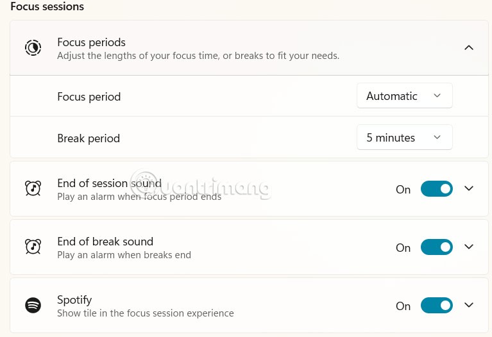The image size is (492, 337).
Task: Turn off the End of break sound toggle
Action: (436, 247)
